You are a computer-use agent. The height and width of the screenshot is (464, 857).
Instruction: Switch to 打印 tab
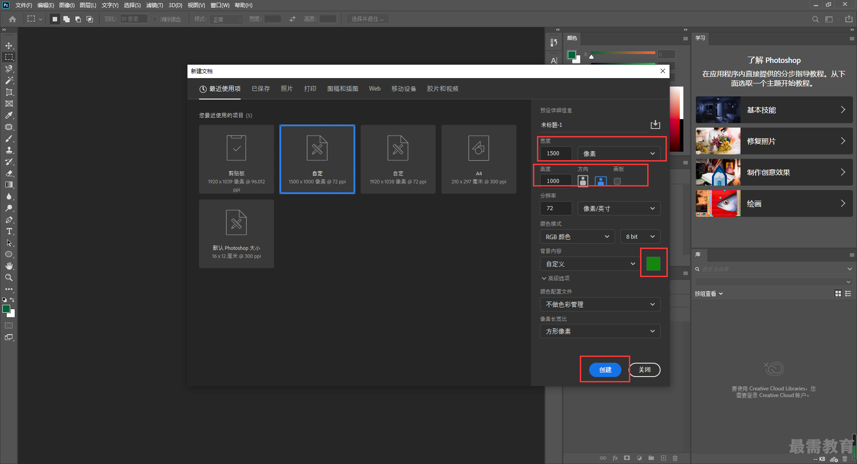coord(310,89)
